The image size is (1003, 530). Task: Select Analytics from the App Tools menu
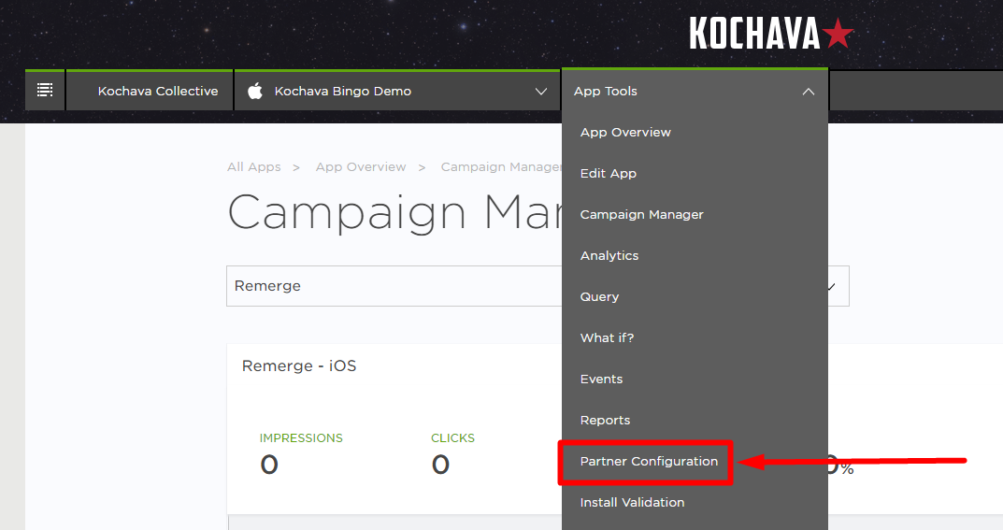tap(609, 256)
